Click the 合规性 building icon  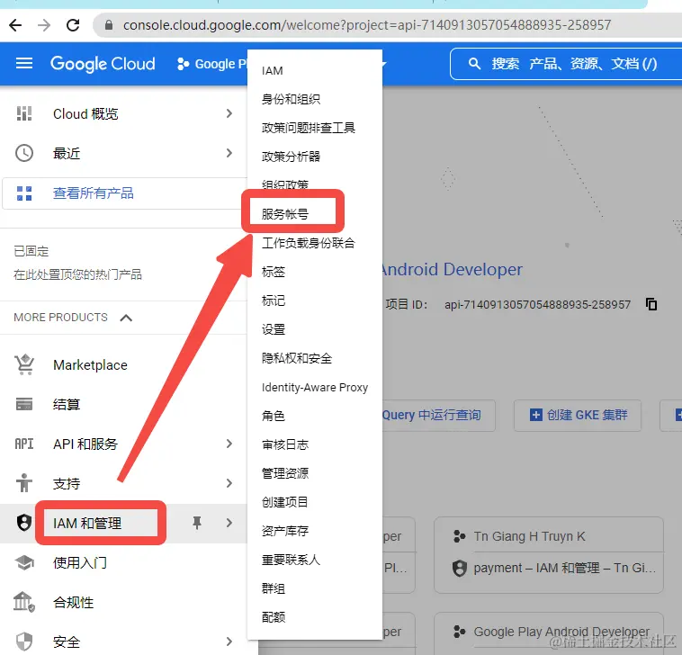(24, 602)
